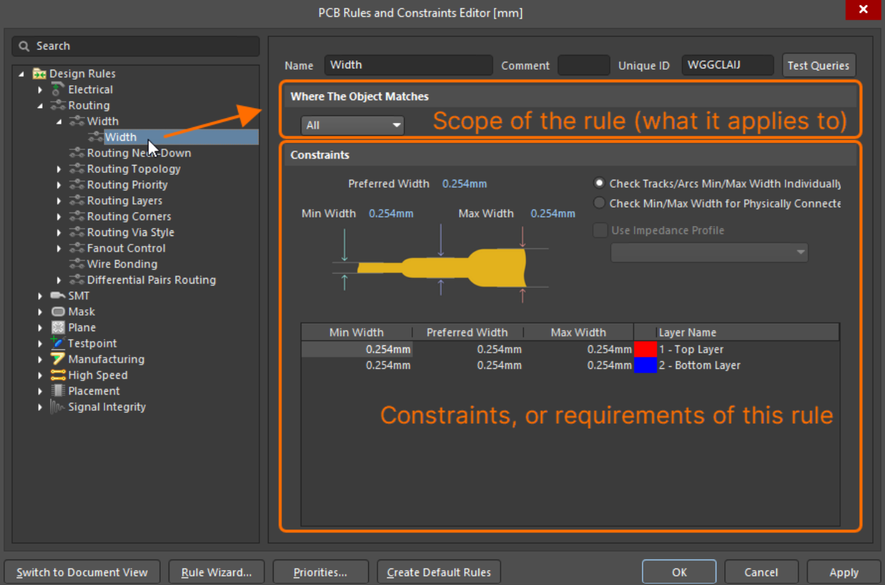The image size is (885, 585).
Task: Select Check Tracks/Arcs Min/Max Width Individually
Action: pyautogui.click(x=599, y=183)
